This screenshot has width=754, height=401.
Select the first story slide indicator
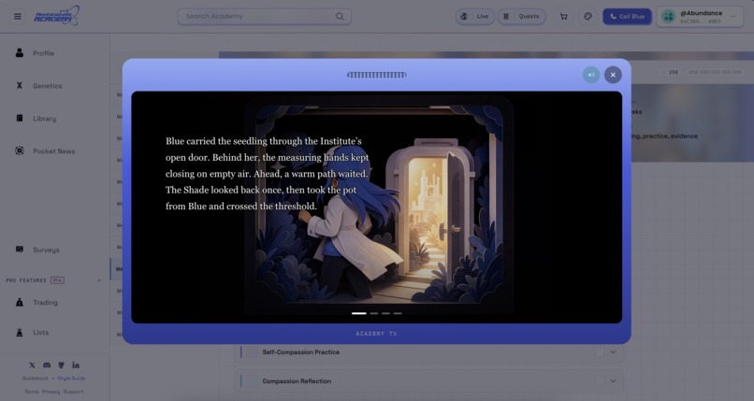pos(358,313)
